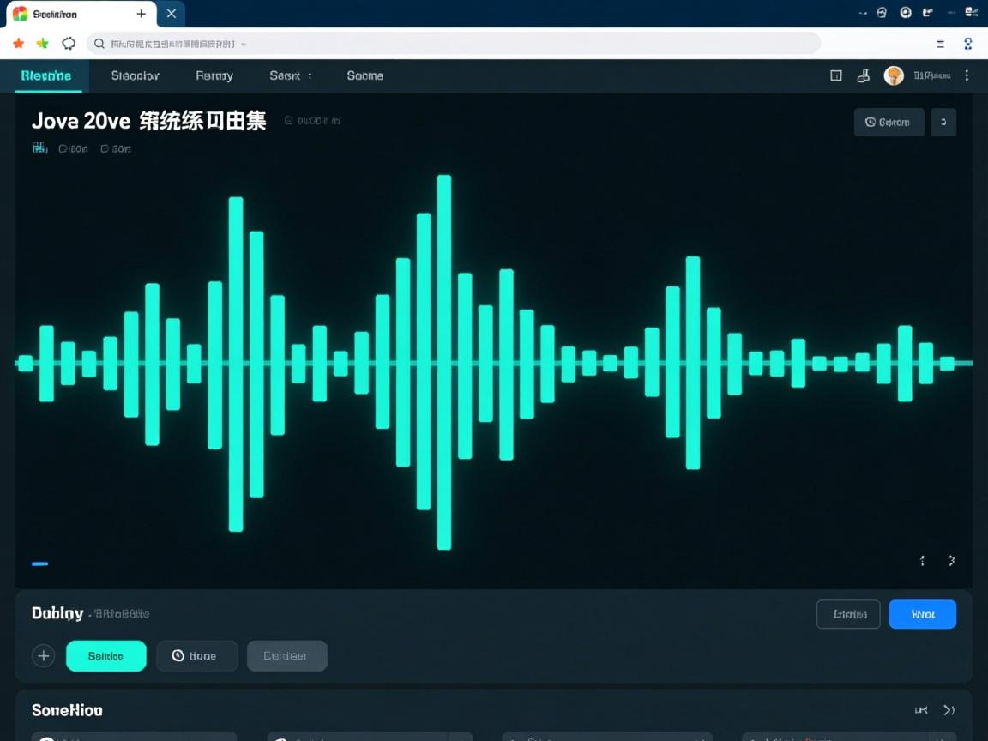The height and width of the screenshot is (741, 988).
Task: Click the blue progress indicator under the waveform
Action: [39, 563]
